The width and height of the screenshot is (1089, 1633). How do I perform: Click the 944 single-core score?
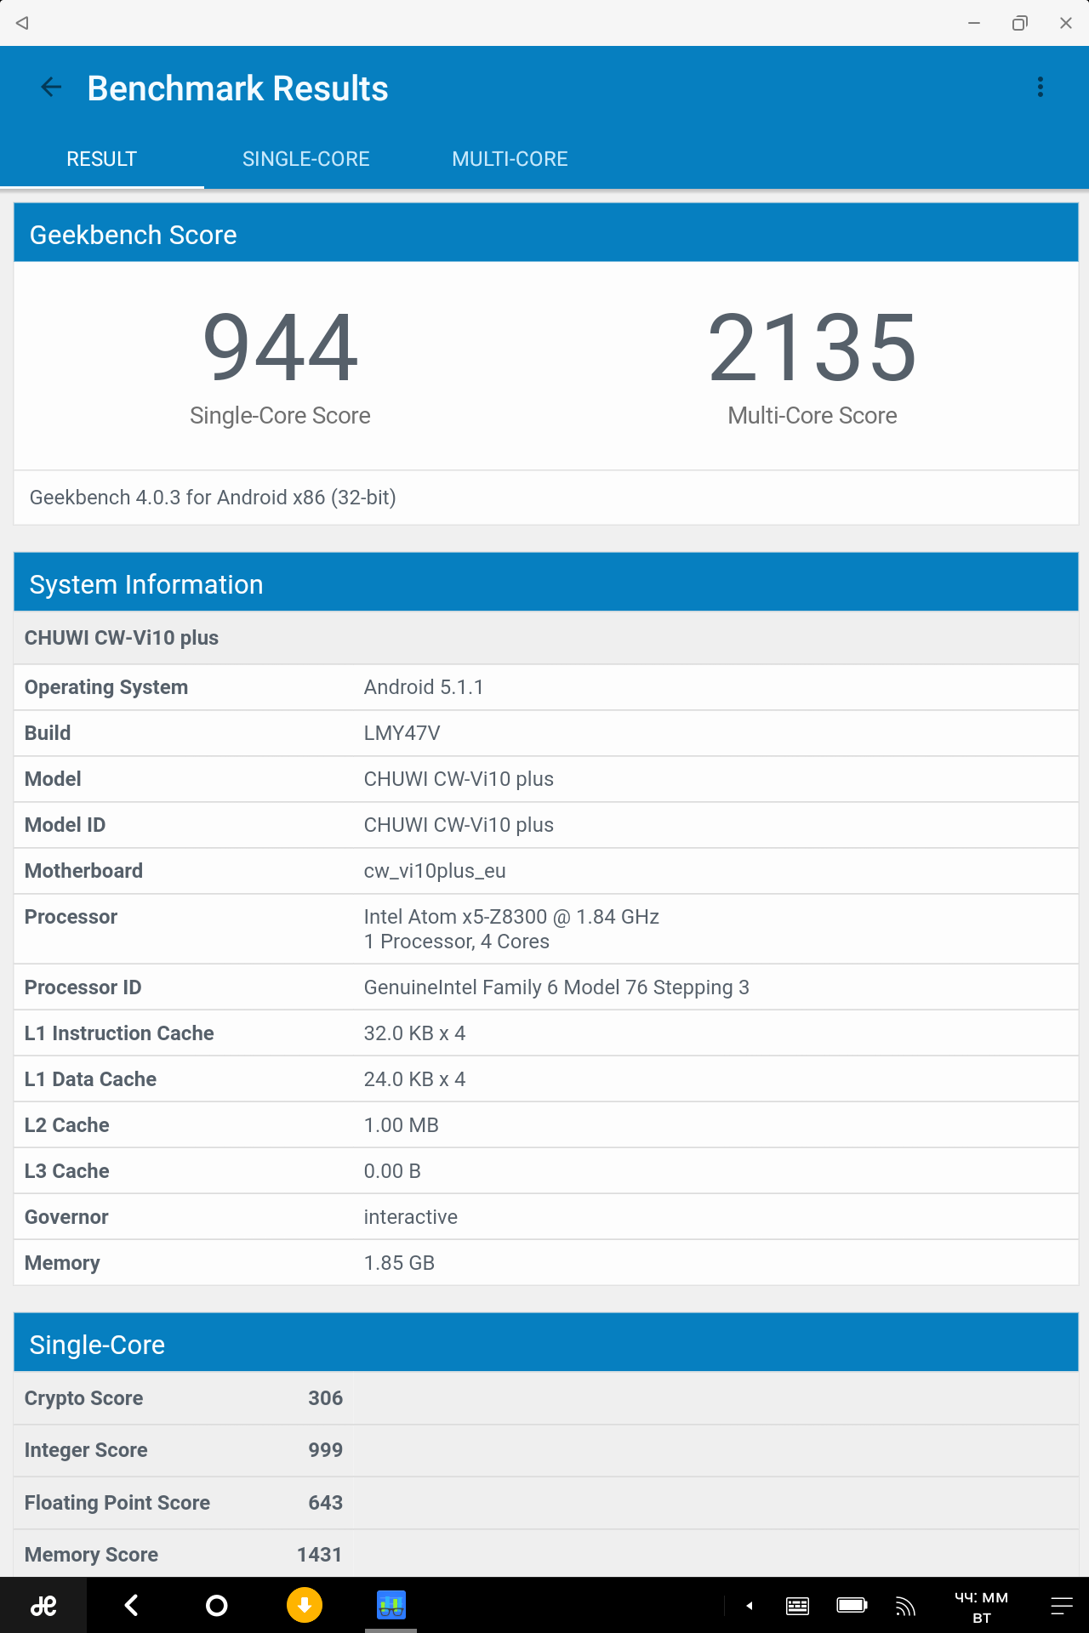pyautogui.click(x=281, y=347)
